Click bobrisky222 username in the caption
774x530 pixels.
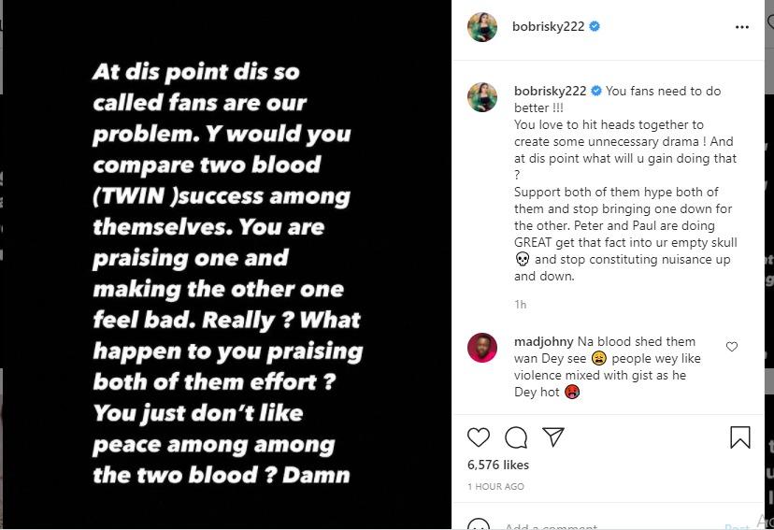[551, 92]
